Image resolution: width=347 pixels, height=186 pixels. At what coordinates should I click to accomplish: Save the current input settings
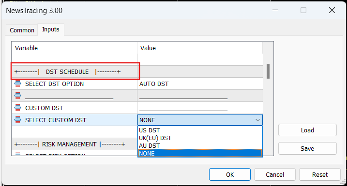tap(307, 148)
